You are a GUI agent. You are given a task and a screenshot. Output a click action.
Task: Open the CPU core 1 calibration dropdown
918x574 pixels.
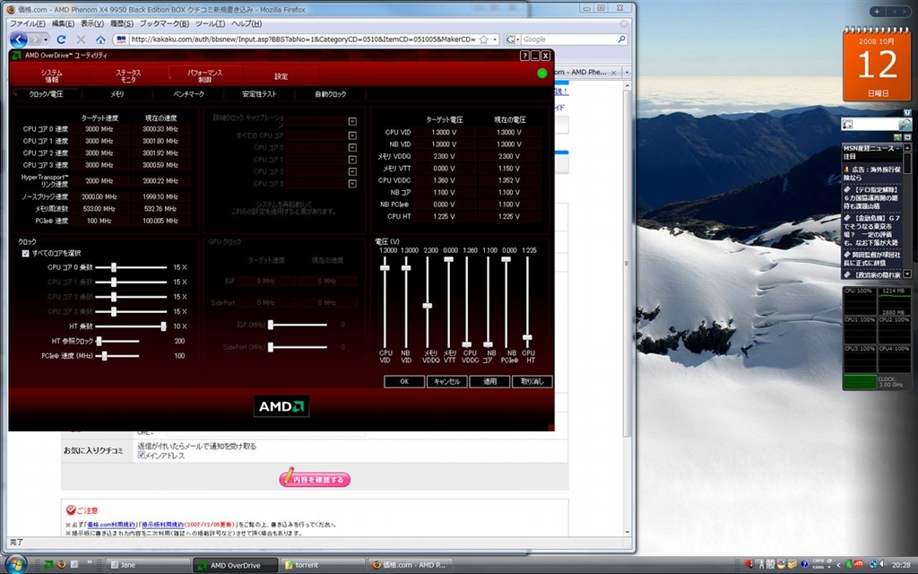(352, 160)
